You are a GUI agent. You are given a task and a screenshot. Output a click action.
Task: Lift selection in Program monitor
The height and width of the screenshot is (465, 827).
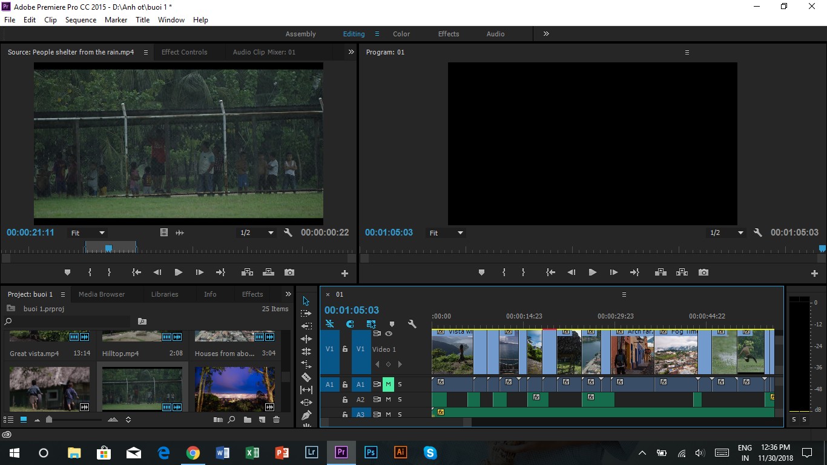click(661, 272)
